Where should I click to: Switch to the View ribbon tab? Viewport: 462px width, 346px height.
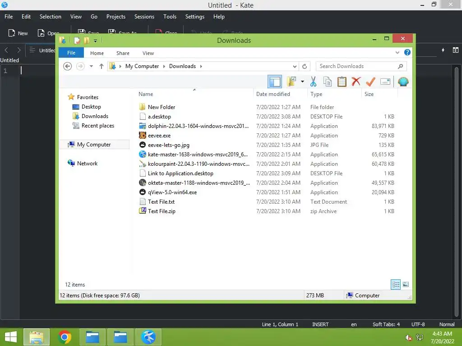(148, 53)
